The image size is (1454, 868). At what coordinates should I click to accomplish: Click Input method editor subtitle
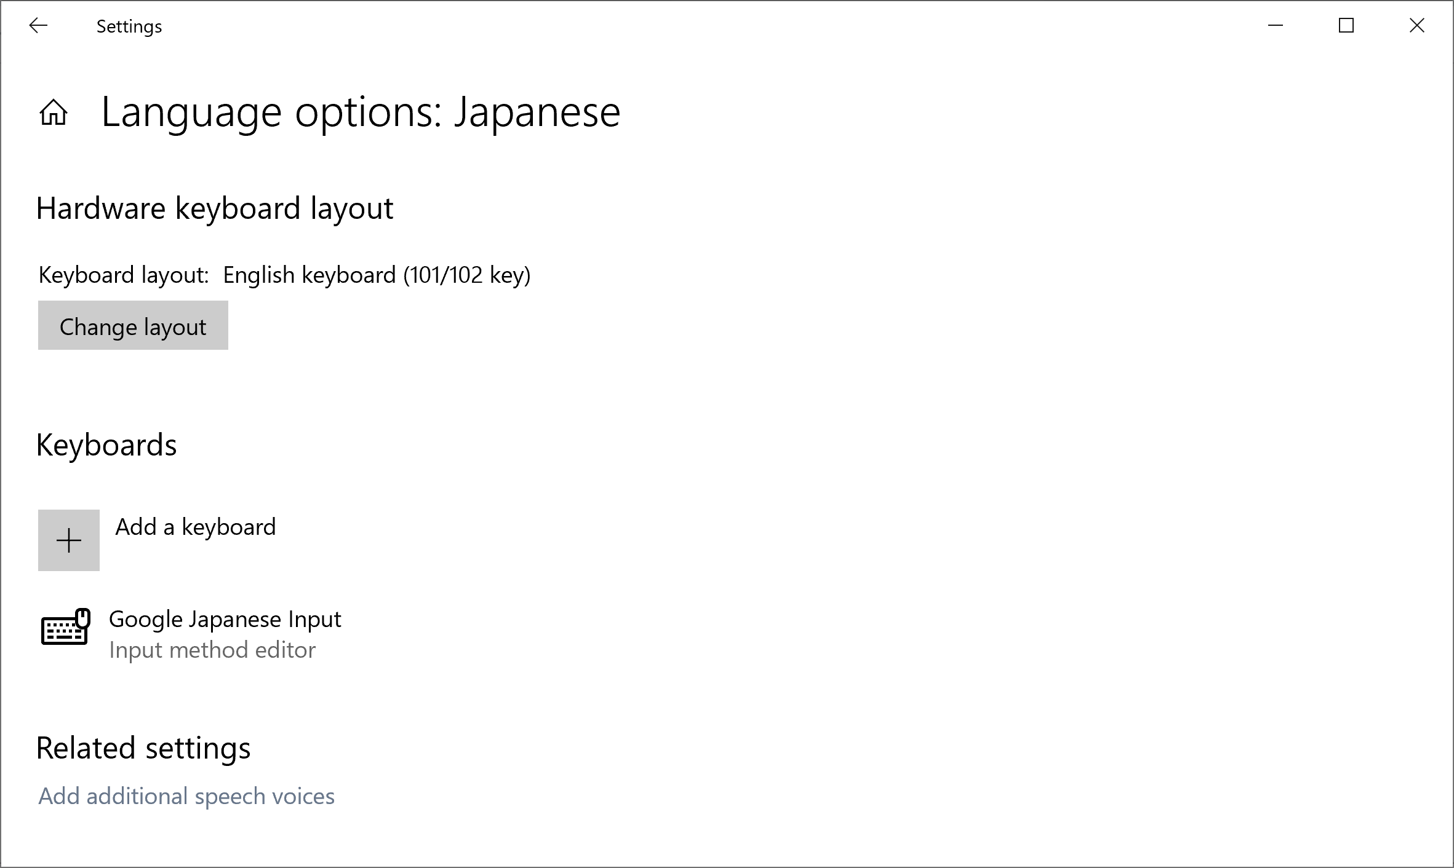212,650
